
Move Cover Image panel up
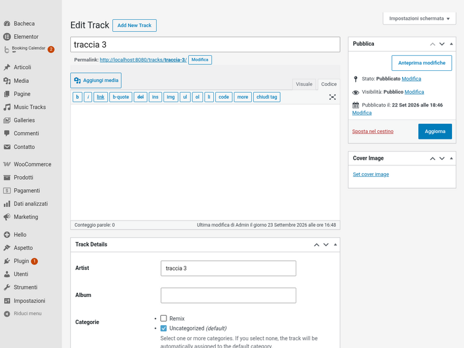click(x=432, y=158)
